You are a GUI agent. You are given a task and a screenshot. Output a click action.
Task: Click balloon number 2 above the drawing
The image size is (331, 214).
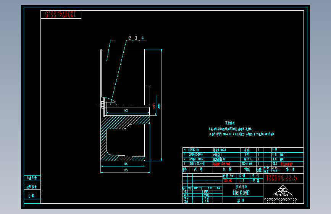130,38
